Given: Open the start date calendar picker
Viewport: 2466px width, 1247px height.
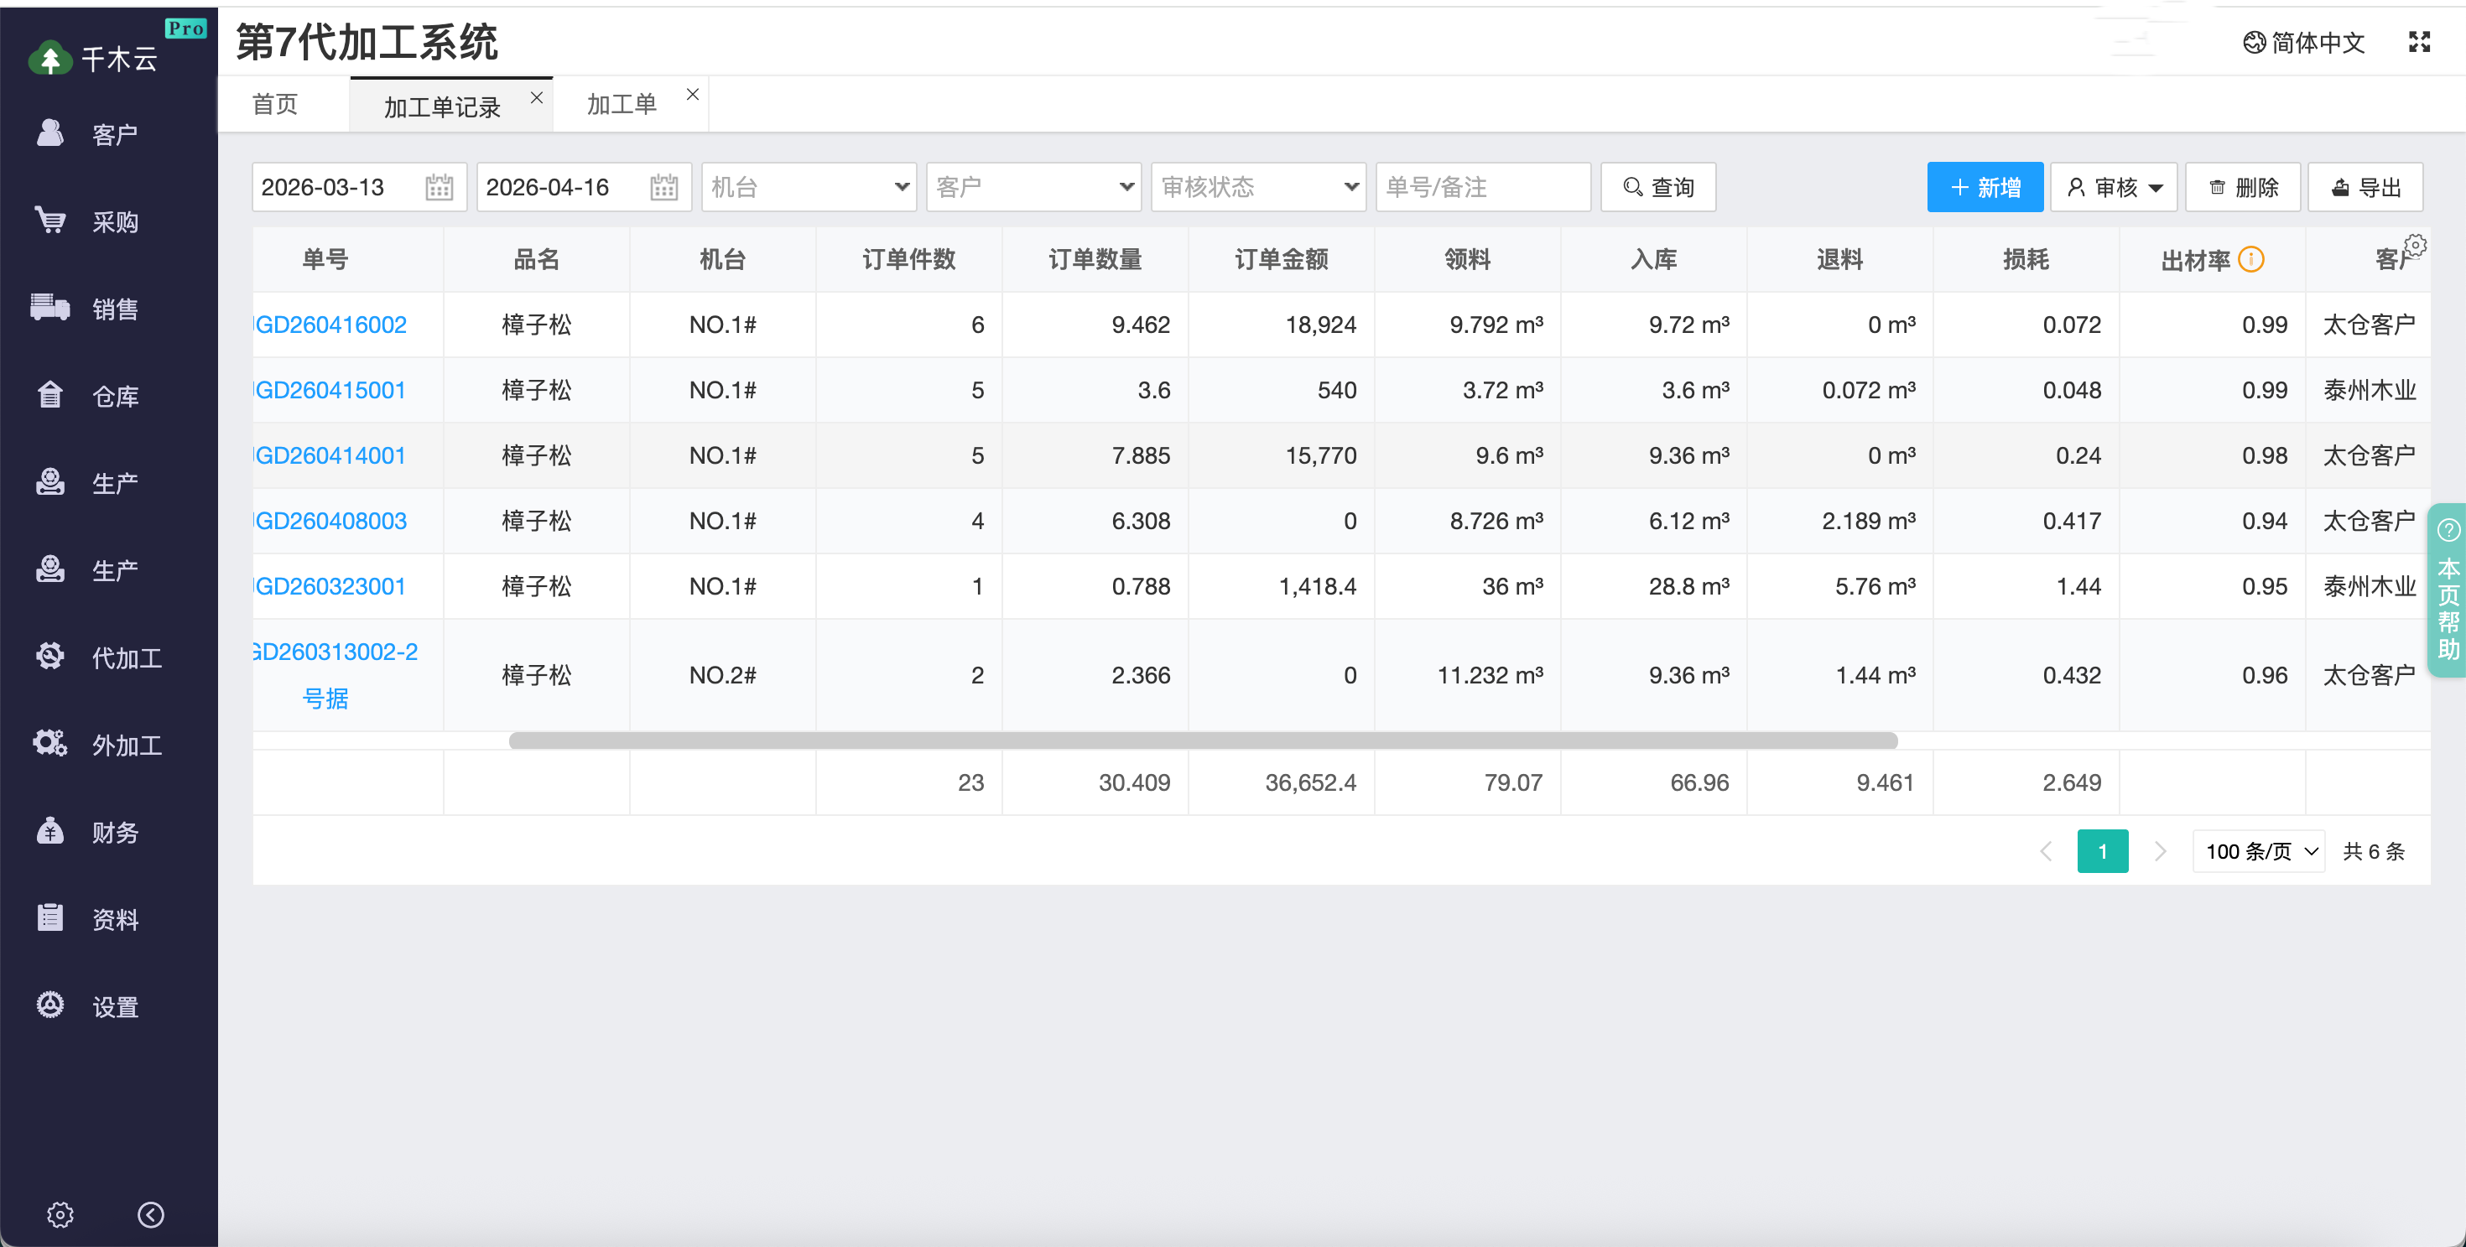Looking at the screenshot, I should [x=439, y=187].
